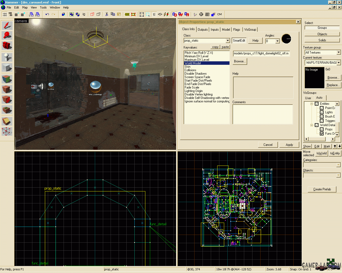Switch to the Flags tab
Viewport: 342px width, 273px height.
(236, 30)
